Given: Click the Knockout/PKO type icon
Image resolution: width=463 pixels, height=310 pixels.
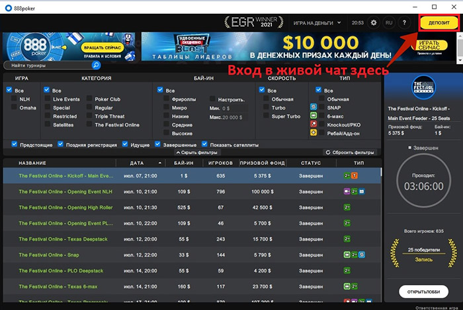Looking at the screenshot, I should 314,124.
